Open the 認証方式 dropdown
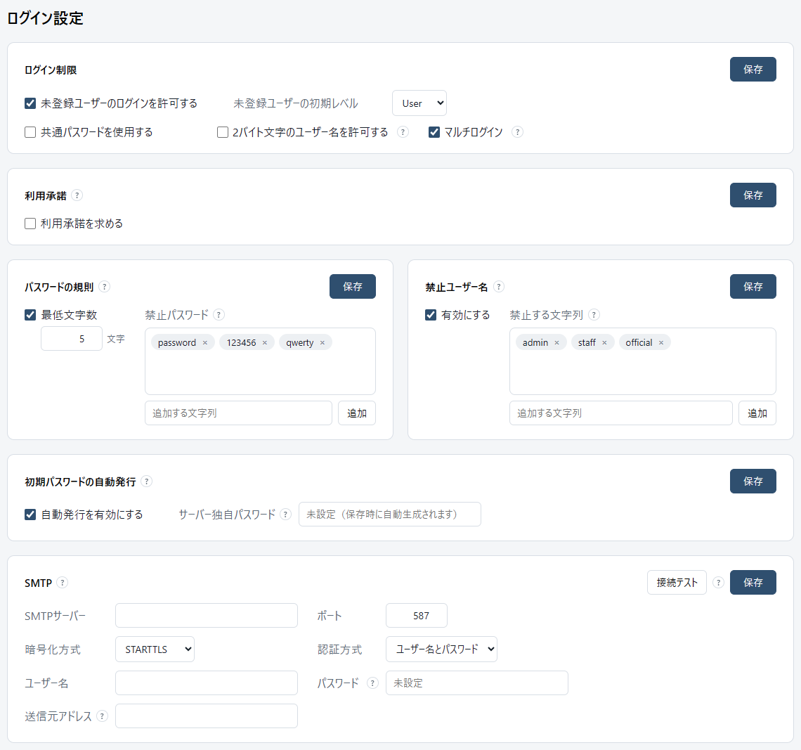The width and height of the screenshot is (801, 750). pos(441,649)
